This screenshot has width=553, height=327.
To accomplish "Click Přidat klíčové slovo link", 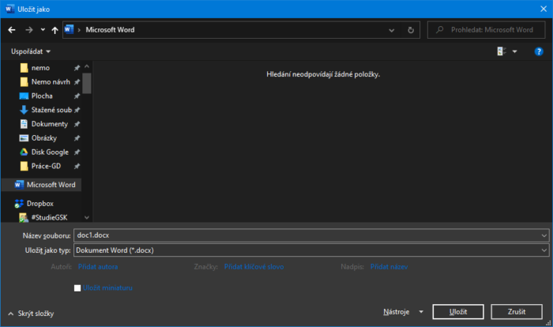I will pos(254,267).
